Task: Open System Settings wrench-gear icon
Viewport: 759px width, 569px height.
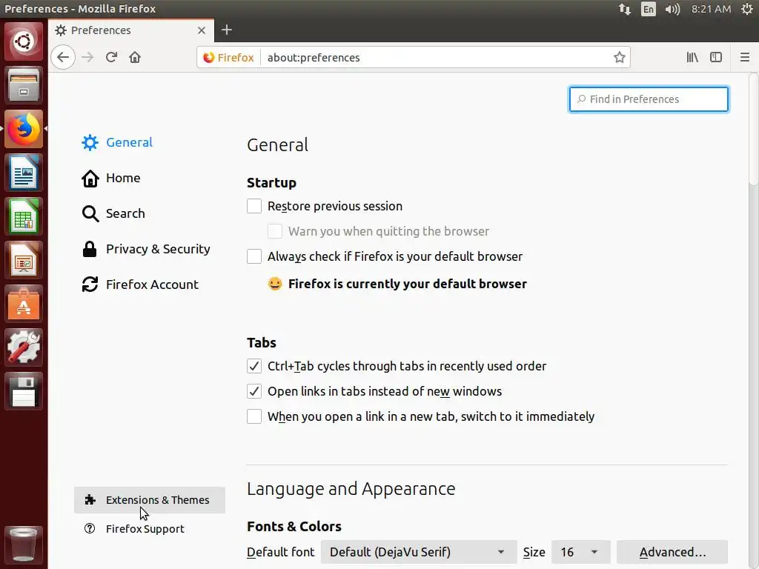Action: [24, 347]
